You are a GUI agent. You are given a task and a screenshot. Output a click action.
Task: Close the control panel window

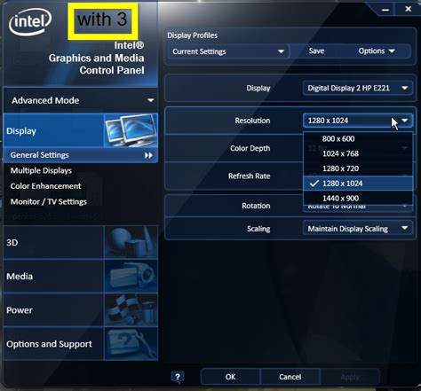pyautogui.click(x=408, y=9)
